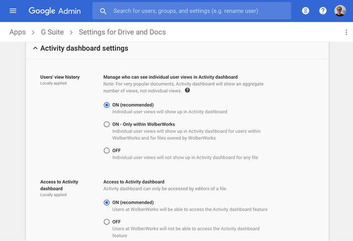
Task: Click the search magnifier icon
Action: click(103, 11)
